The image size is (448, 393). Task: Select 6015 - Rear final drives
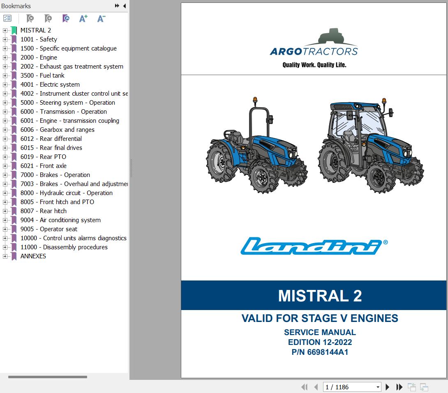coord(51,147)
